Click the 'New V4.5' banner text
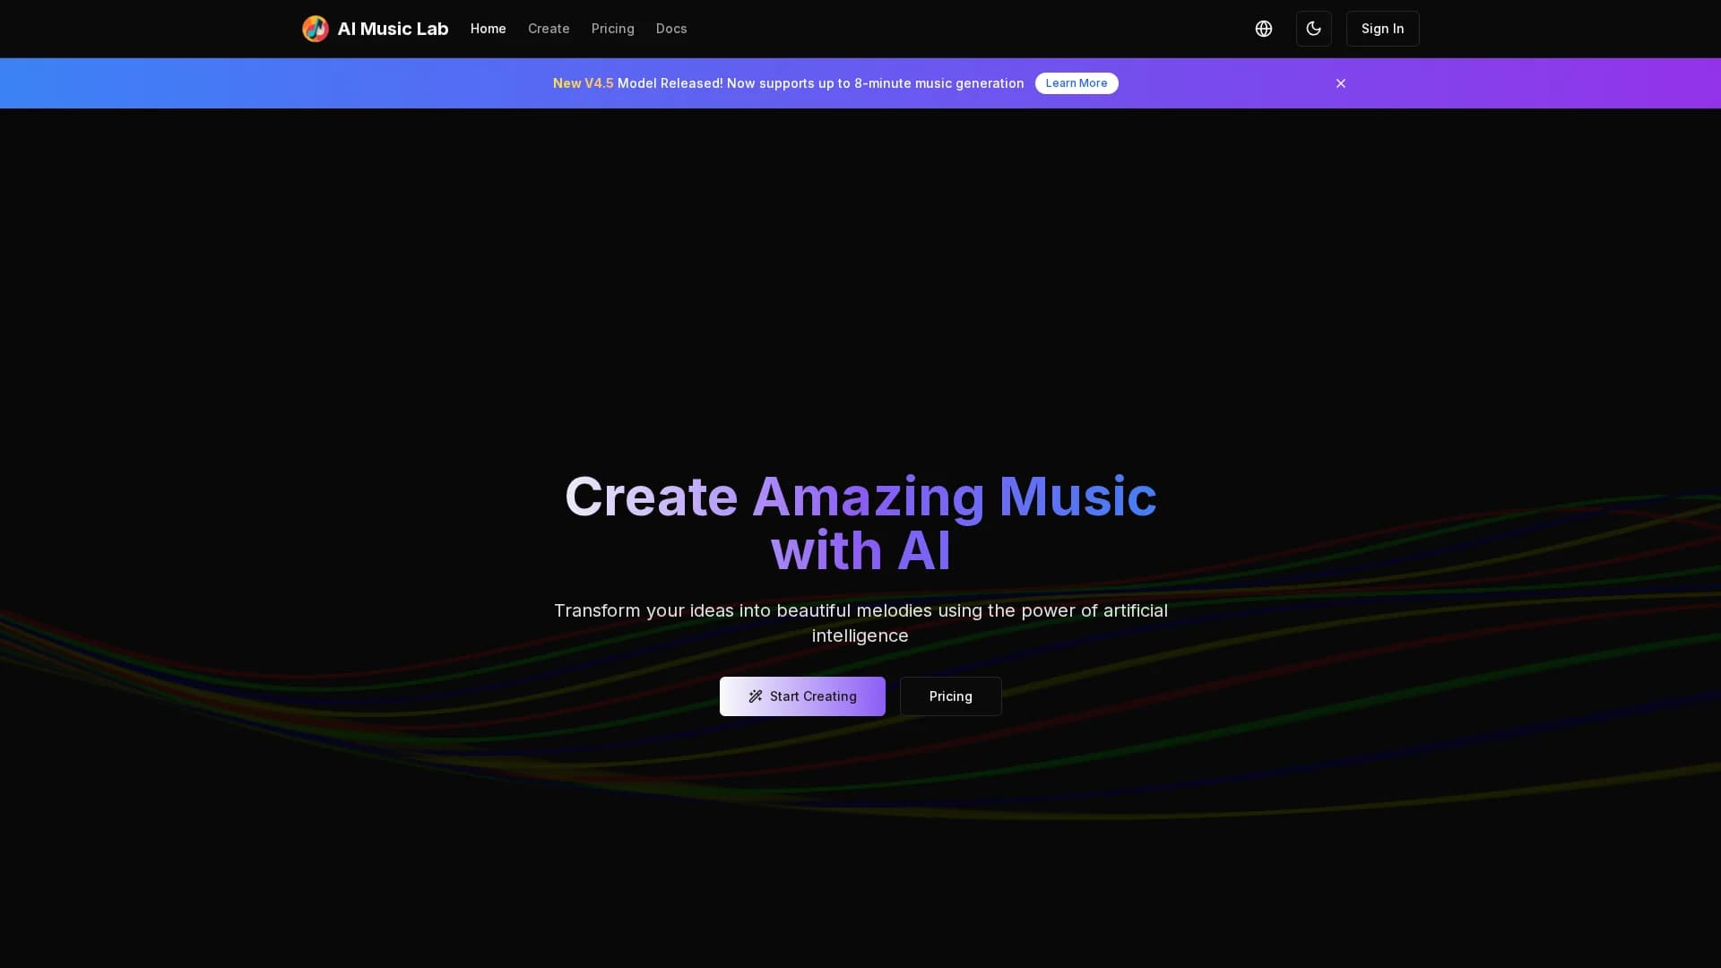This screenshot has height=968, width=1721. pos(583,83)
